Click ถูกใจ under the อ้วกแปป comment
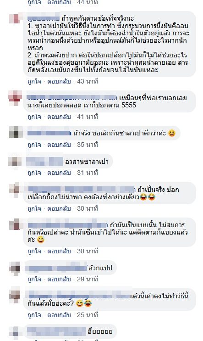Viewport: 203px width, 341px height. 34,279
